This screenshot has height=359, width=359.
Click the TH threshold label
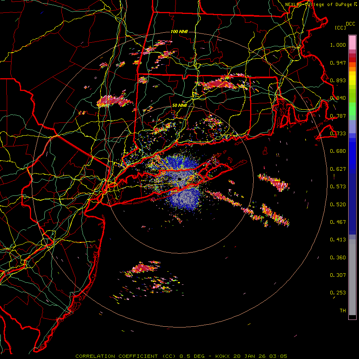[343, 311]
